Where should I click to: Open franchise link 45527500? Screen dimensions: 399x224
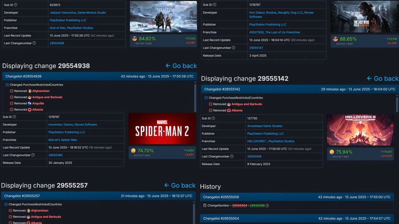pyautogui.click(x=257, y=32)
